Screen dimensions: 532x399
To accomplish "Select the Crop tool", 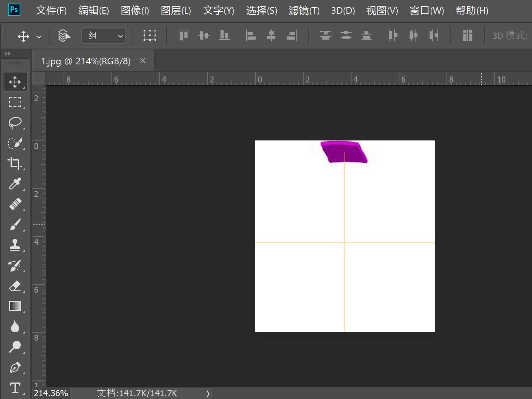I will 15,163.
